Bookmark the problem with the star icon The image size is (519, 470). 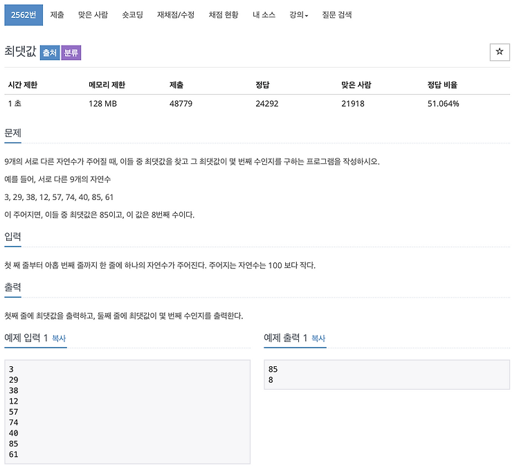click(500, 52)
